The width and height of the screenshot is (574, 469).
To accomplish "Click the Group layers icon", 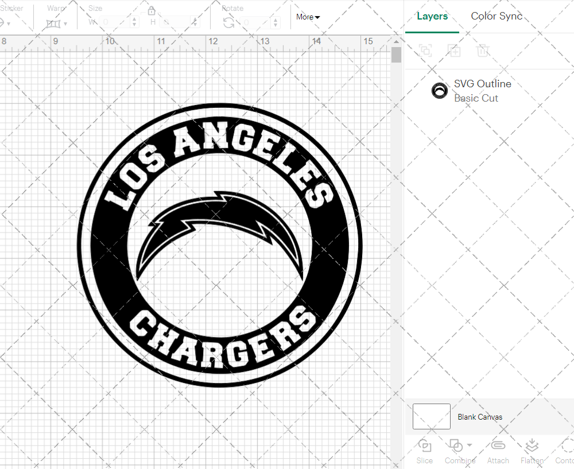I will (x=425, y=50).
